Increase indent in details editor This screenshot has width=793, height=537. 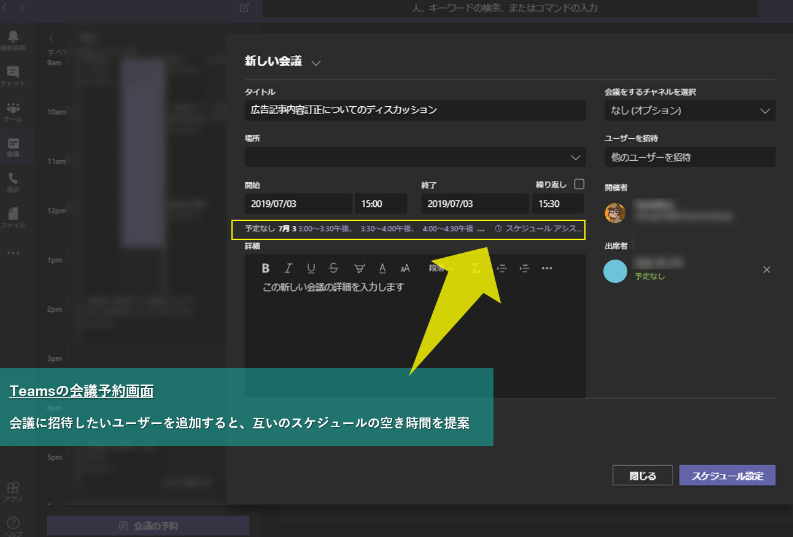tap(524, 268)
